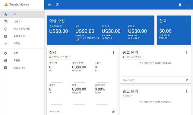Viewport: 193px width, 115px height.
Task: Pin the first 광고 단위 card
Action: [x=187, y=80]
